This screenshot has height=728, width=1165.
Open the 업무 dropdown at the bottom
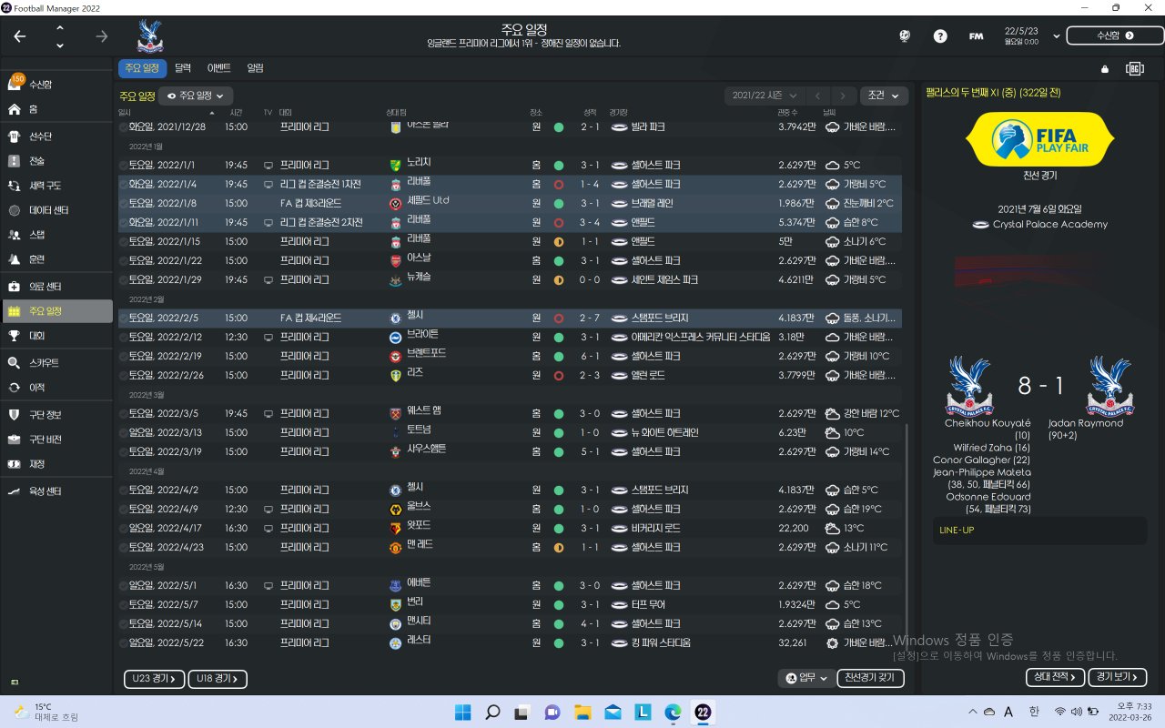pos(807,678)
